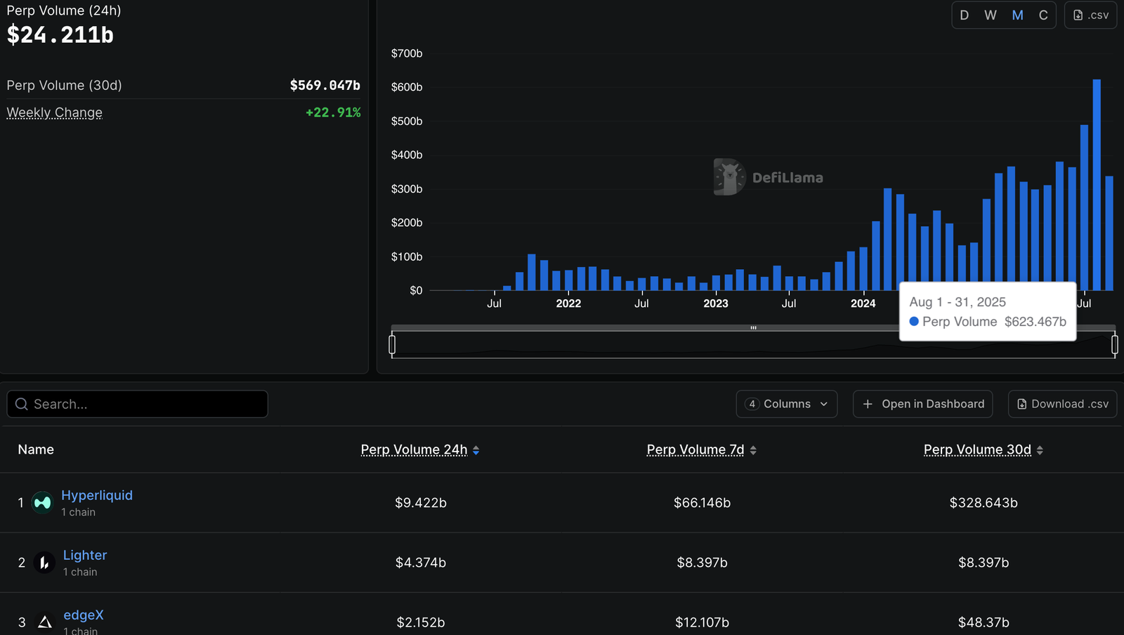
Task: Switch chart to Weekly interval W
Action: (x=991, y=15)
